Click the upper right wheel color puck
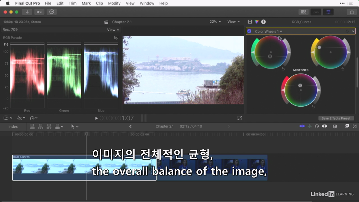 319,47
